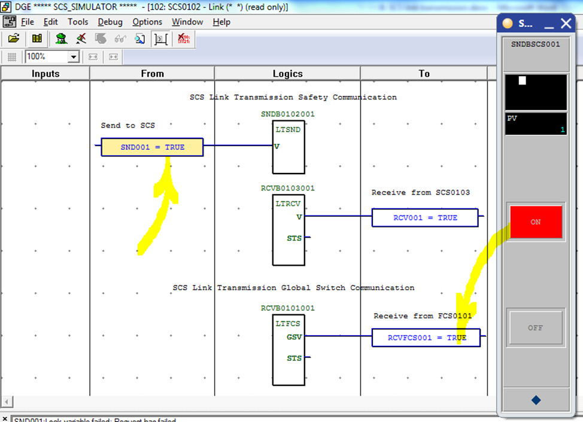Toggle the grid display icon
Screen dimensions: 583x422
pyautogui.click(x=11, y=57)
